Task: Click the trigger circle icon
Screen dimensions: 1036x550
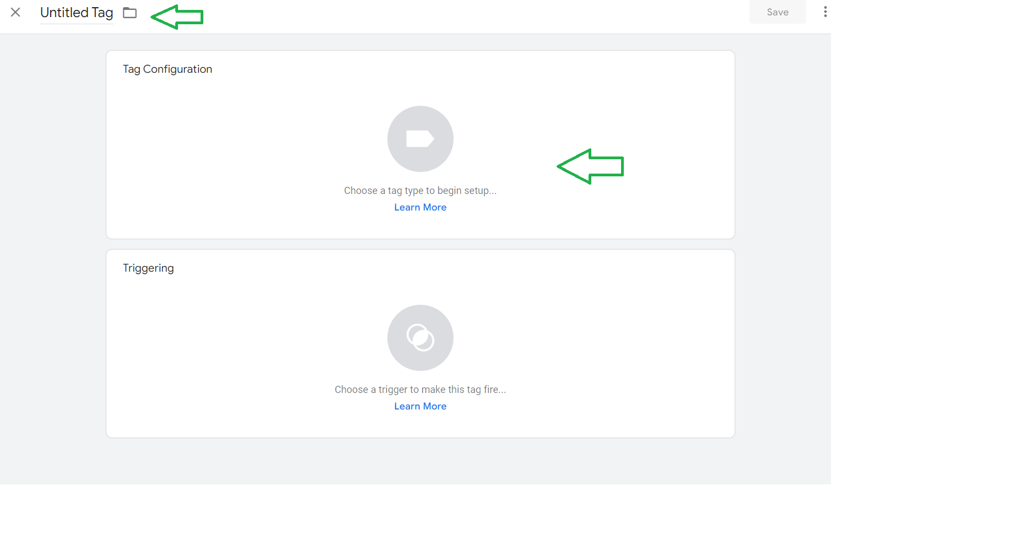Action: (420, 338)
